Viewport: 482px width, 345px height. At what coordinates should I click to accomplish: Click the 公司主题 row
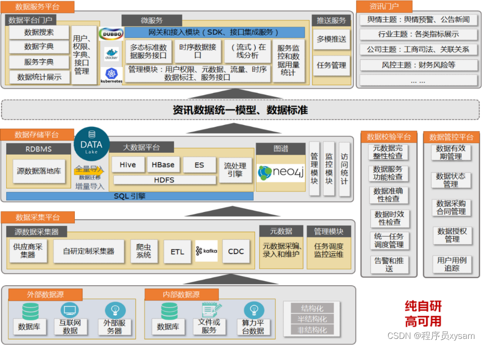pos(418,49)
